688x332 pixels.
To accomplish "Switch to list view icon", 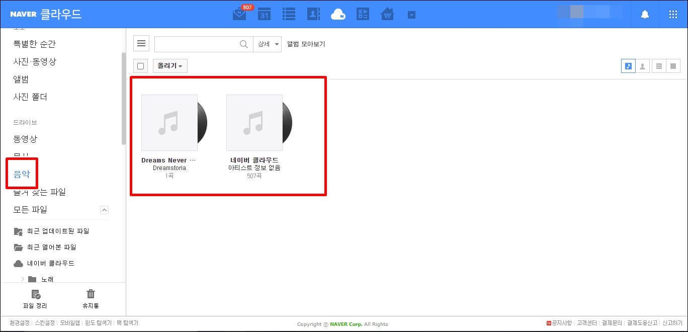I will 659,66.
